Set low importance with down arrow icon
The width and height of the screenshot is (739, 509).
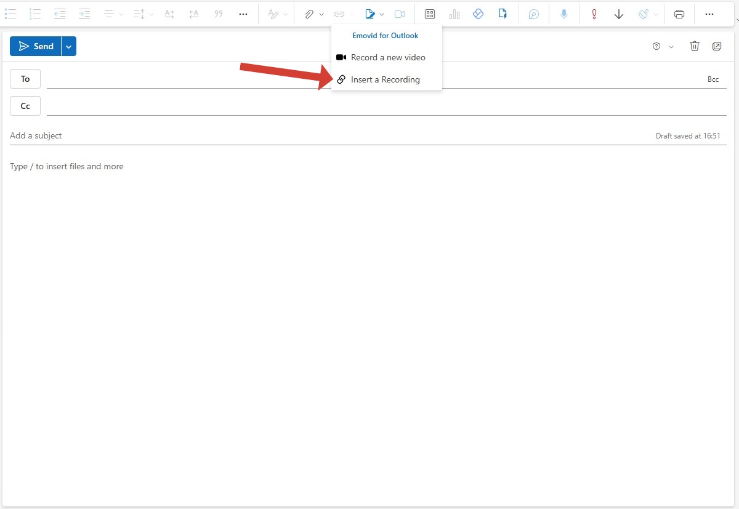[619, 14]
